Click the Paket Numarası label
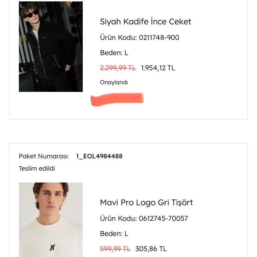This screenshot has width=257, height=257. 44,156
